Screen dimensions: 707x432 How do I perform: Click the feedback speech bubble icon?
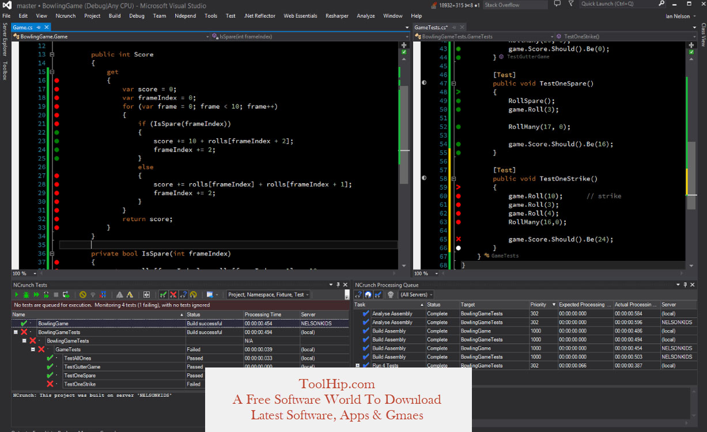[557, 3]
